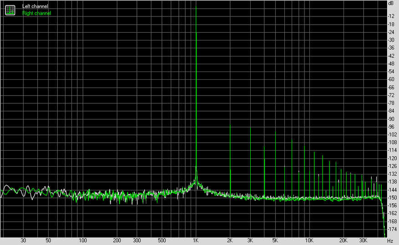Click the '100' frequency axis label

click(x=83, y=240)
